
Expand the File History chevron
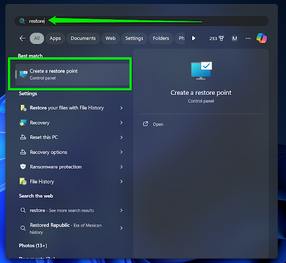tap(121, 181)
